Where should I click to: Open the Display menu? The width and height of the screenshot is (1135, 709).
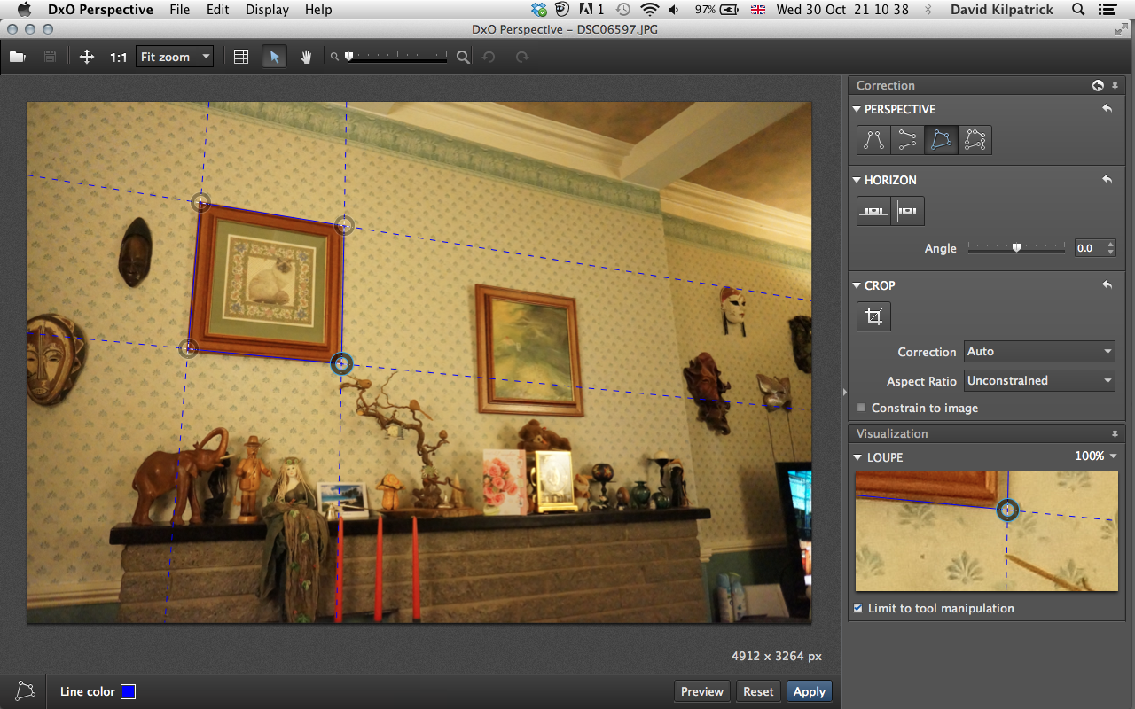coord(267,10)
